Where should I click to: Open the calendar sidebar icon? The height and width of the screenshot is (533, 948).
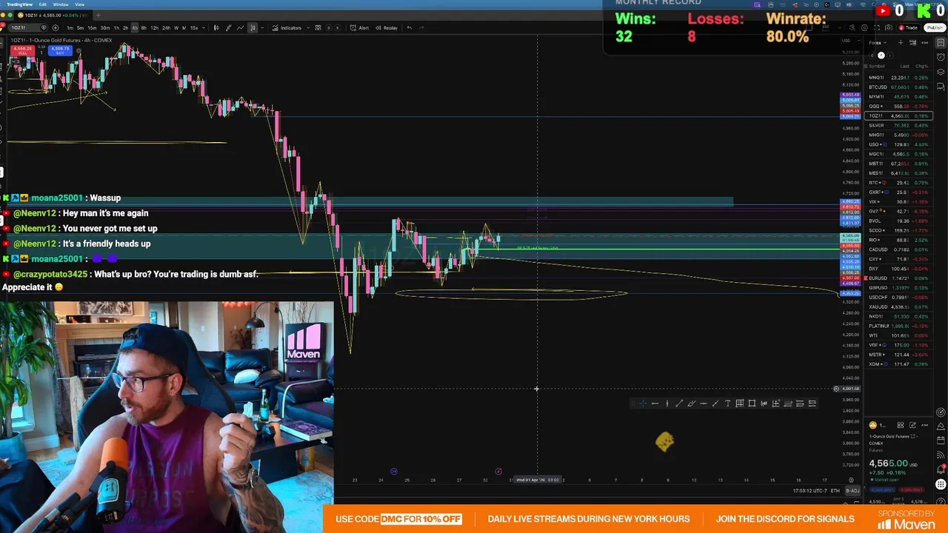(x=941, y=440)
